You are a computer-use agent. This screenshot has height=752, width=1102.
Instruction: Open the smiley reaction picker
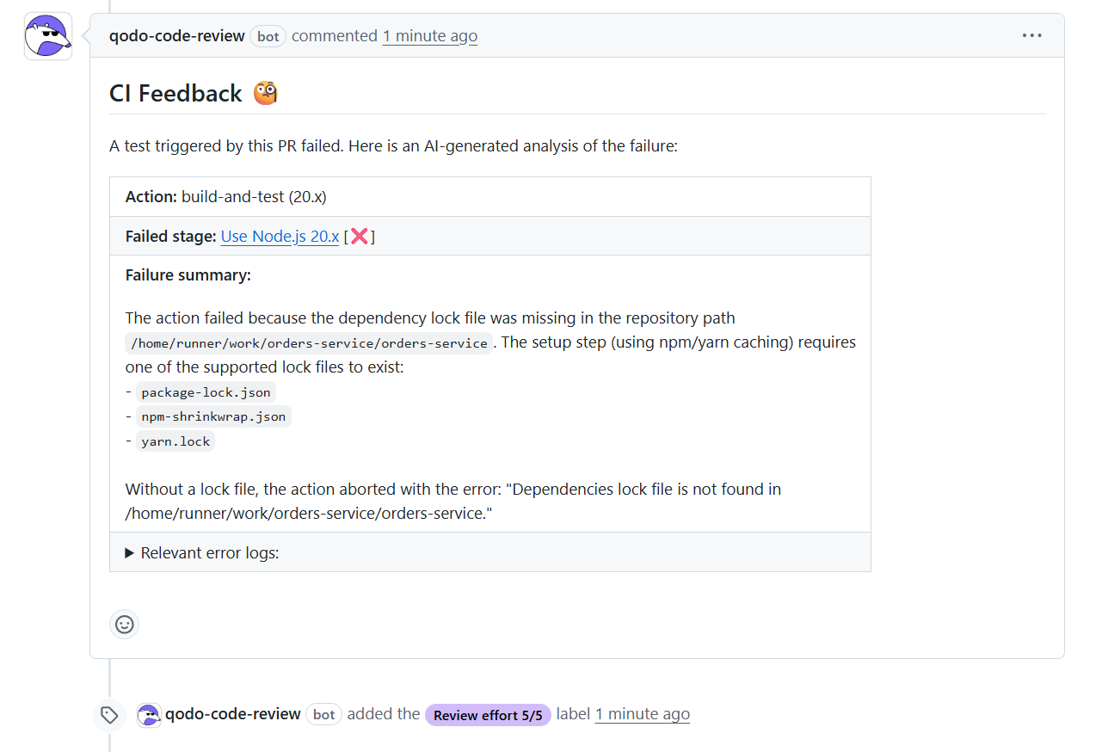[x=124, y=625]
